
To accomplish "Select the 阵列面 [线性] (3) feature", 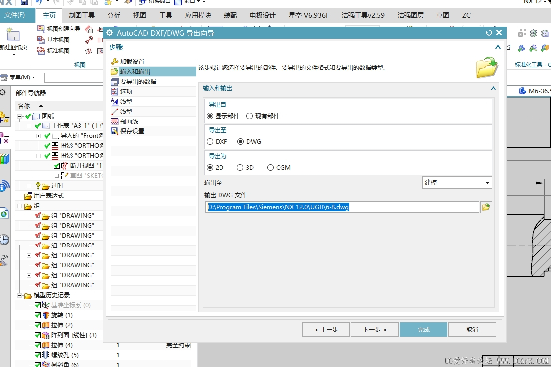I will tap(74, 335).
